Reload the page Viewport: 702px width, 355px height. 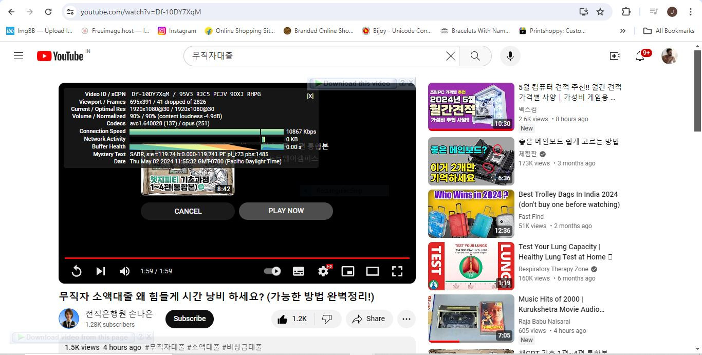[48, 12]
